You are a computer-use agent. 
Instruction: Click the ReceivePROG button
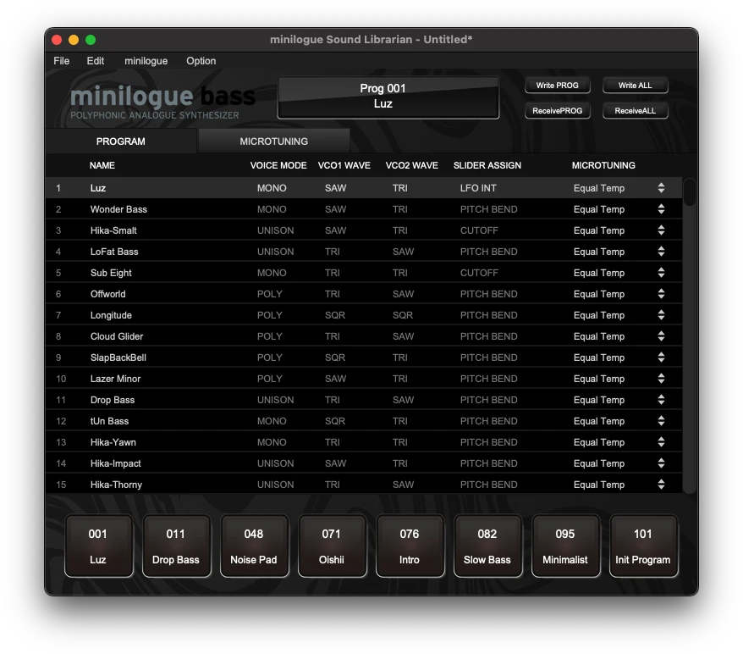coord(557,110)
